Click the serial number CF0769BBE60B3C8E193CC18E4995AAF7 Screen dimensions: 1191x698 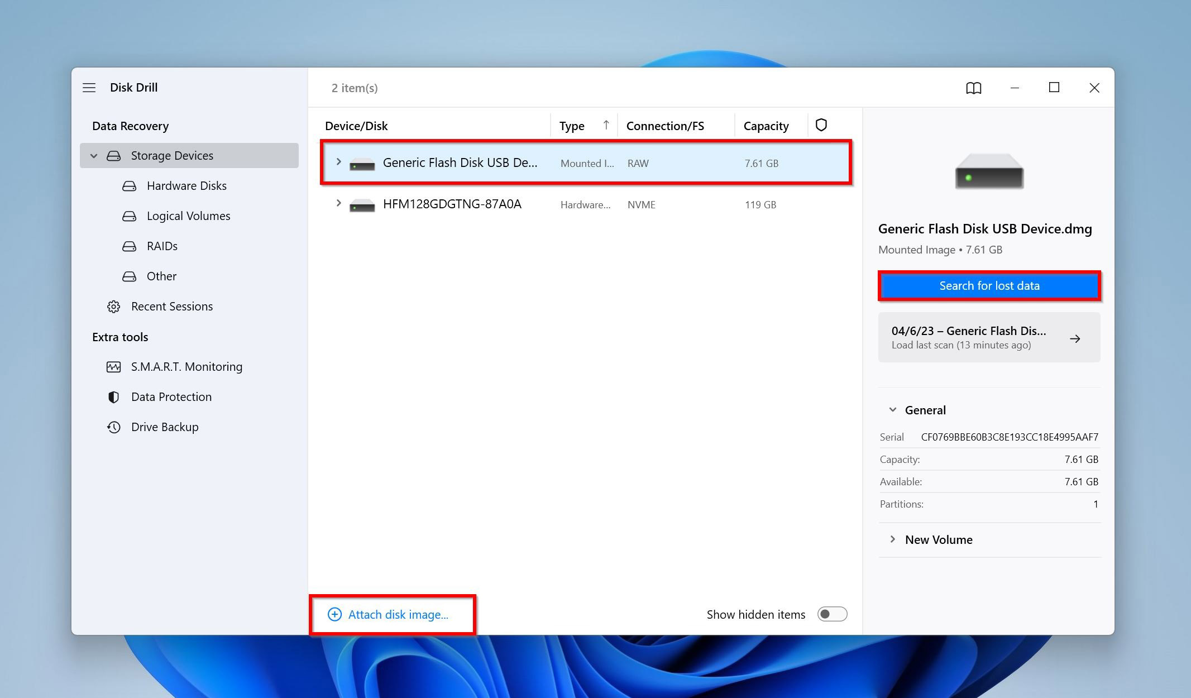[x=1010, y=437]
